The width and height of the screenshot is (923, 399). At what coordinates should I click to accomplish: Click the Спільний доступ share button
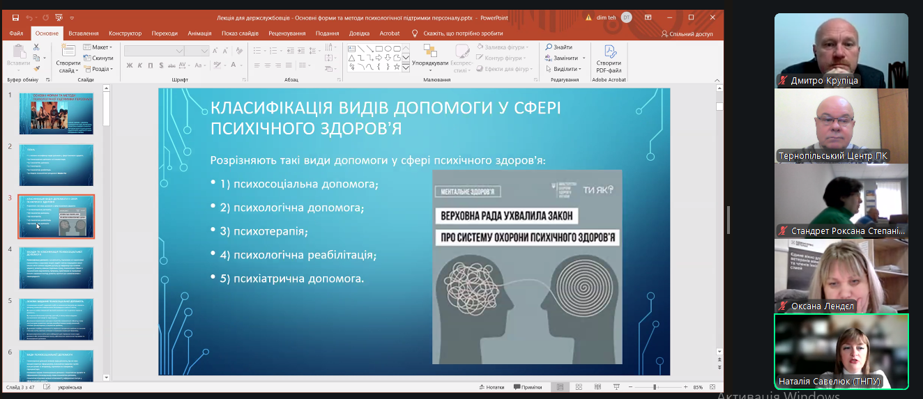(x=687, y=33)
